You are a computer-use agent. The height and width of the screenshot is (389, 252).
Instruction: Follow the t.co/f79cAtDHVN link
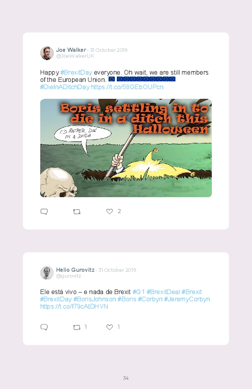pos(74,307)
